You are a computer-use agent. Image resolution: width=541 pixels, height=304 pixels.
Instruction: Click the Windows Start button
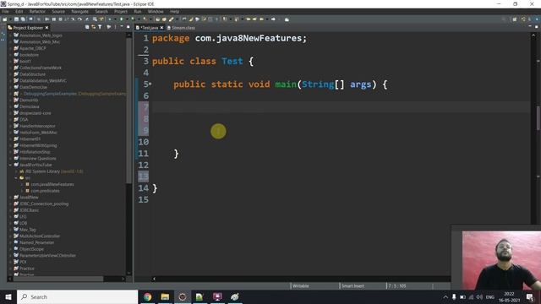(8, 296)
